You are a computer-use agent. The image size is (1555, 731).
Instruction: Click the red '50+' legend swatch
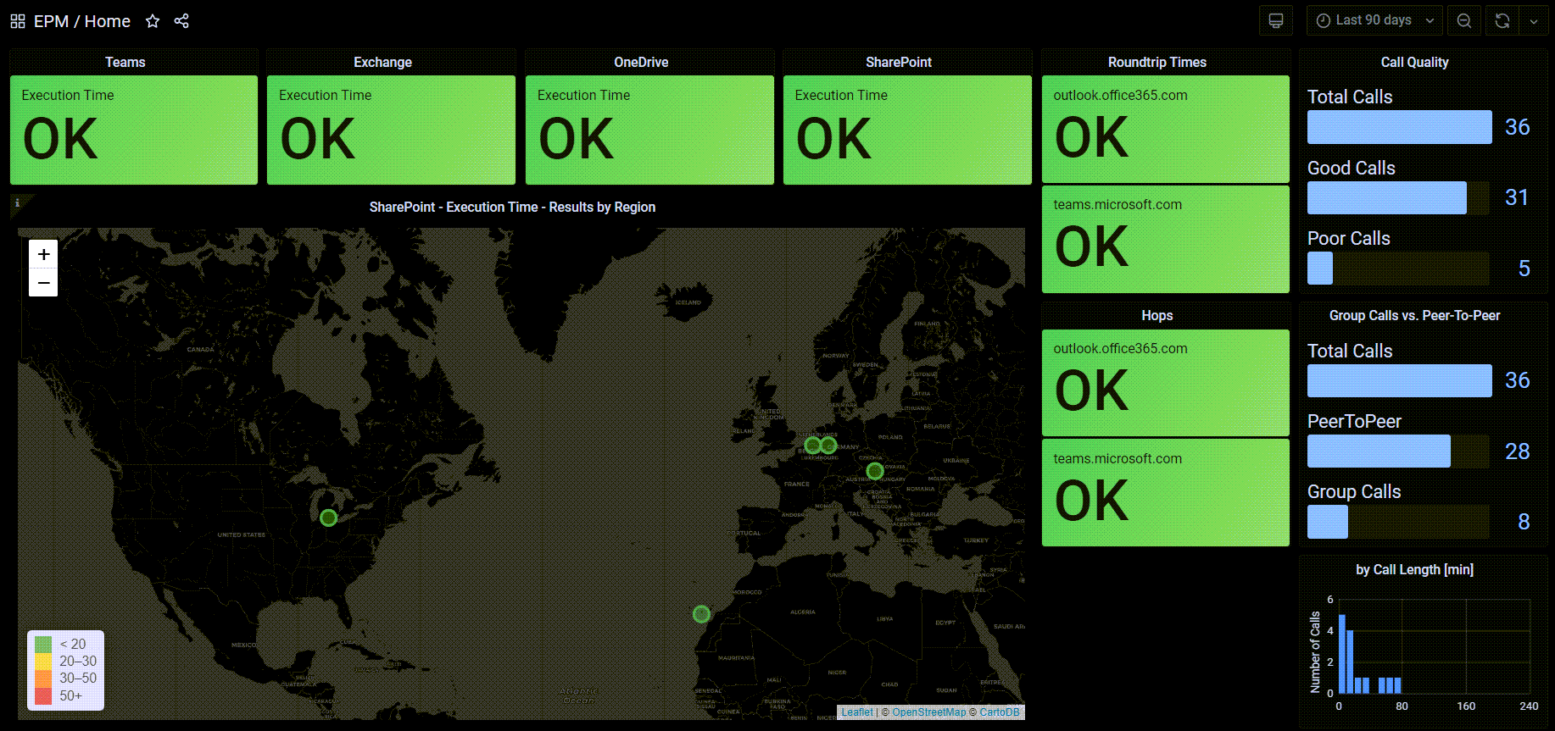(43, 695)
